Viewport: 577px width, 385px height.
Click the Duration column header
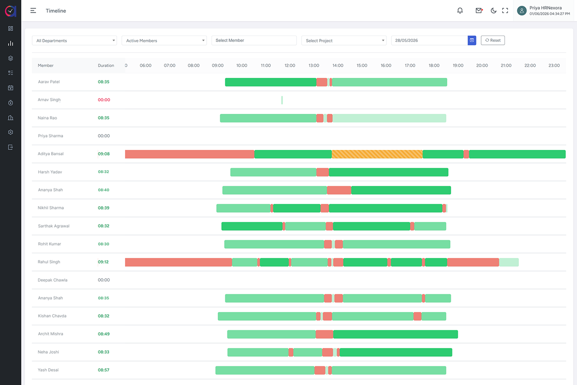[106, 65]
